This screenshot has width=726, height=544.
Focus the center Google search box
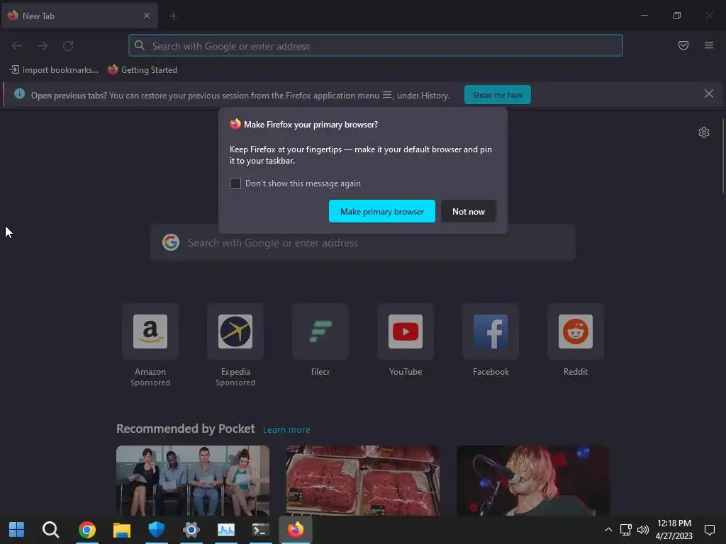tap(363, 243)
